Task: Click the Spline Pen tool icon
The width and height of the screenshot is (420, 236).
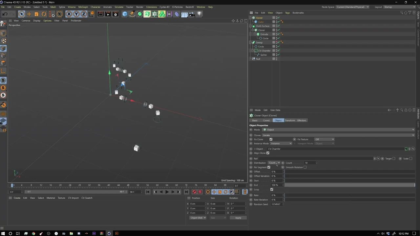Action: click(x=132, y=14)
